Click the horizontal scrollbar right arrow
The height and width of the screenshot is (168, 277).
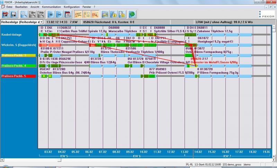coord(274,160)
